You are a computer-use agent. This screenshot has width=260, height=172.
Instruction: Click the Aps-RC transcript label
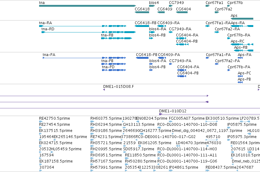coord(237,41)
